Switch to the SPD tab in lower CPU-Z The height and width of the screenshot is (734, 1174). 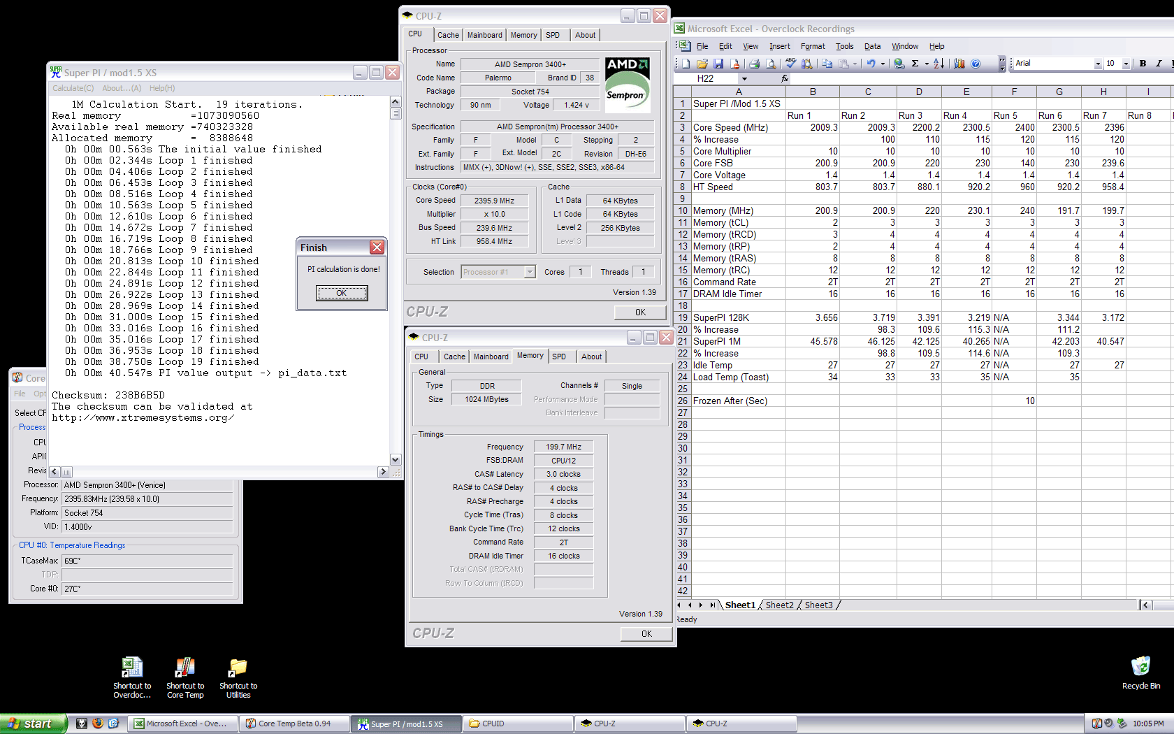click(559, 357)
